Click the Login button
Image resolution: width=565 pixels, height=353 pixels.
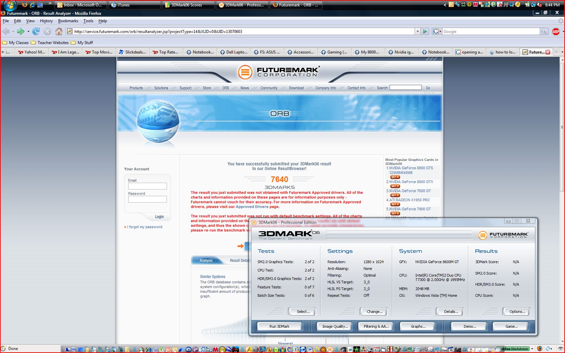point(159,217)
